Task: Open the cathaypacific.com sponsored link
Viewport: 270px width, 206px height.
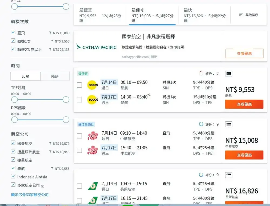Action: 135,57
